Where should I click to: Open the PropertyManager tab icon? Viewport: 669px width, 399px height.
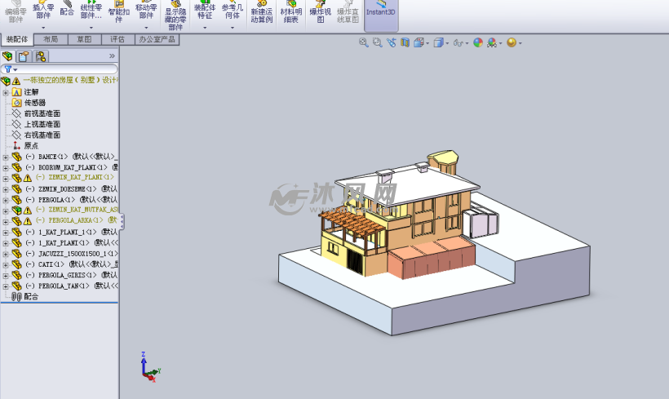tap(24, 56)
